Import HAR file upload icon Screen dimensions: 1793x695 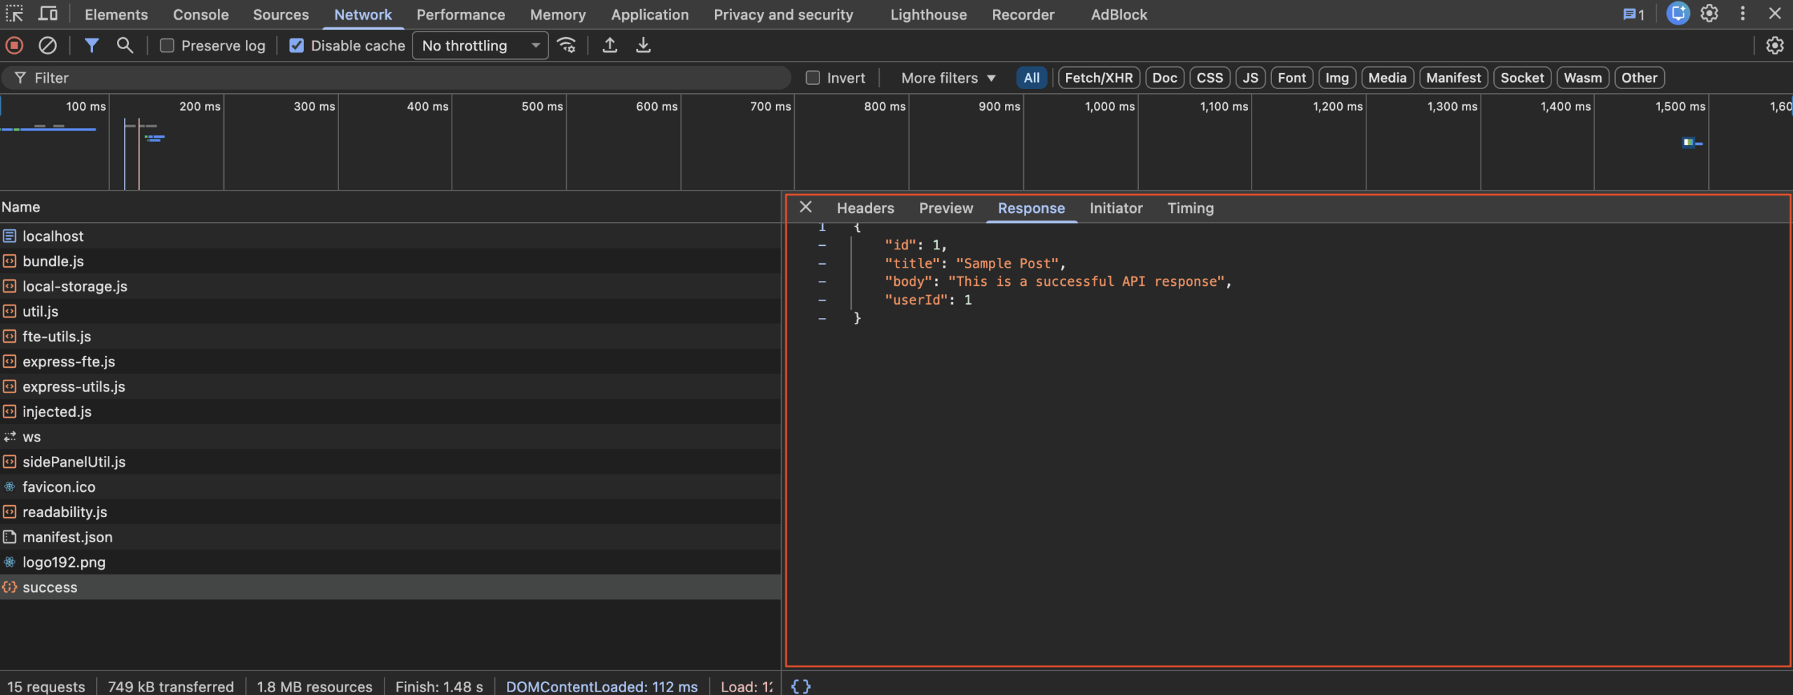[x=609, y=46]
